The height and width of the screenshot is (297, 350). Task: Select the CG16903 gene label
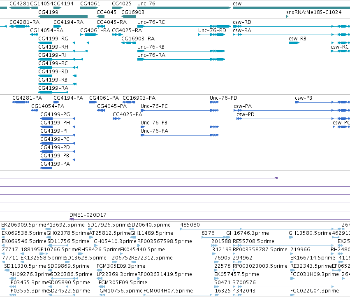pos(133,12)
